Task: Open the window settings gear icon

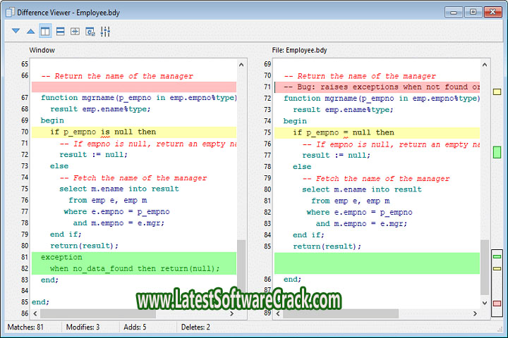Action: click(x=90, y=32)
